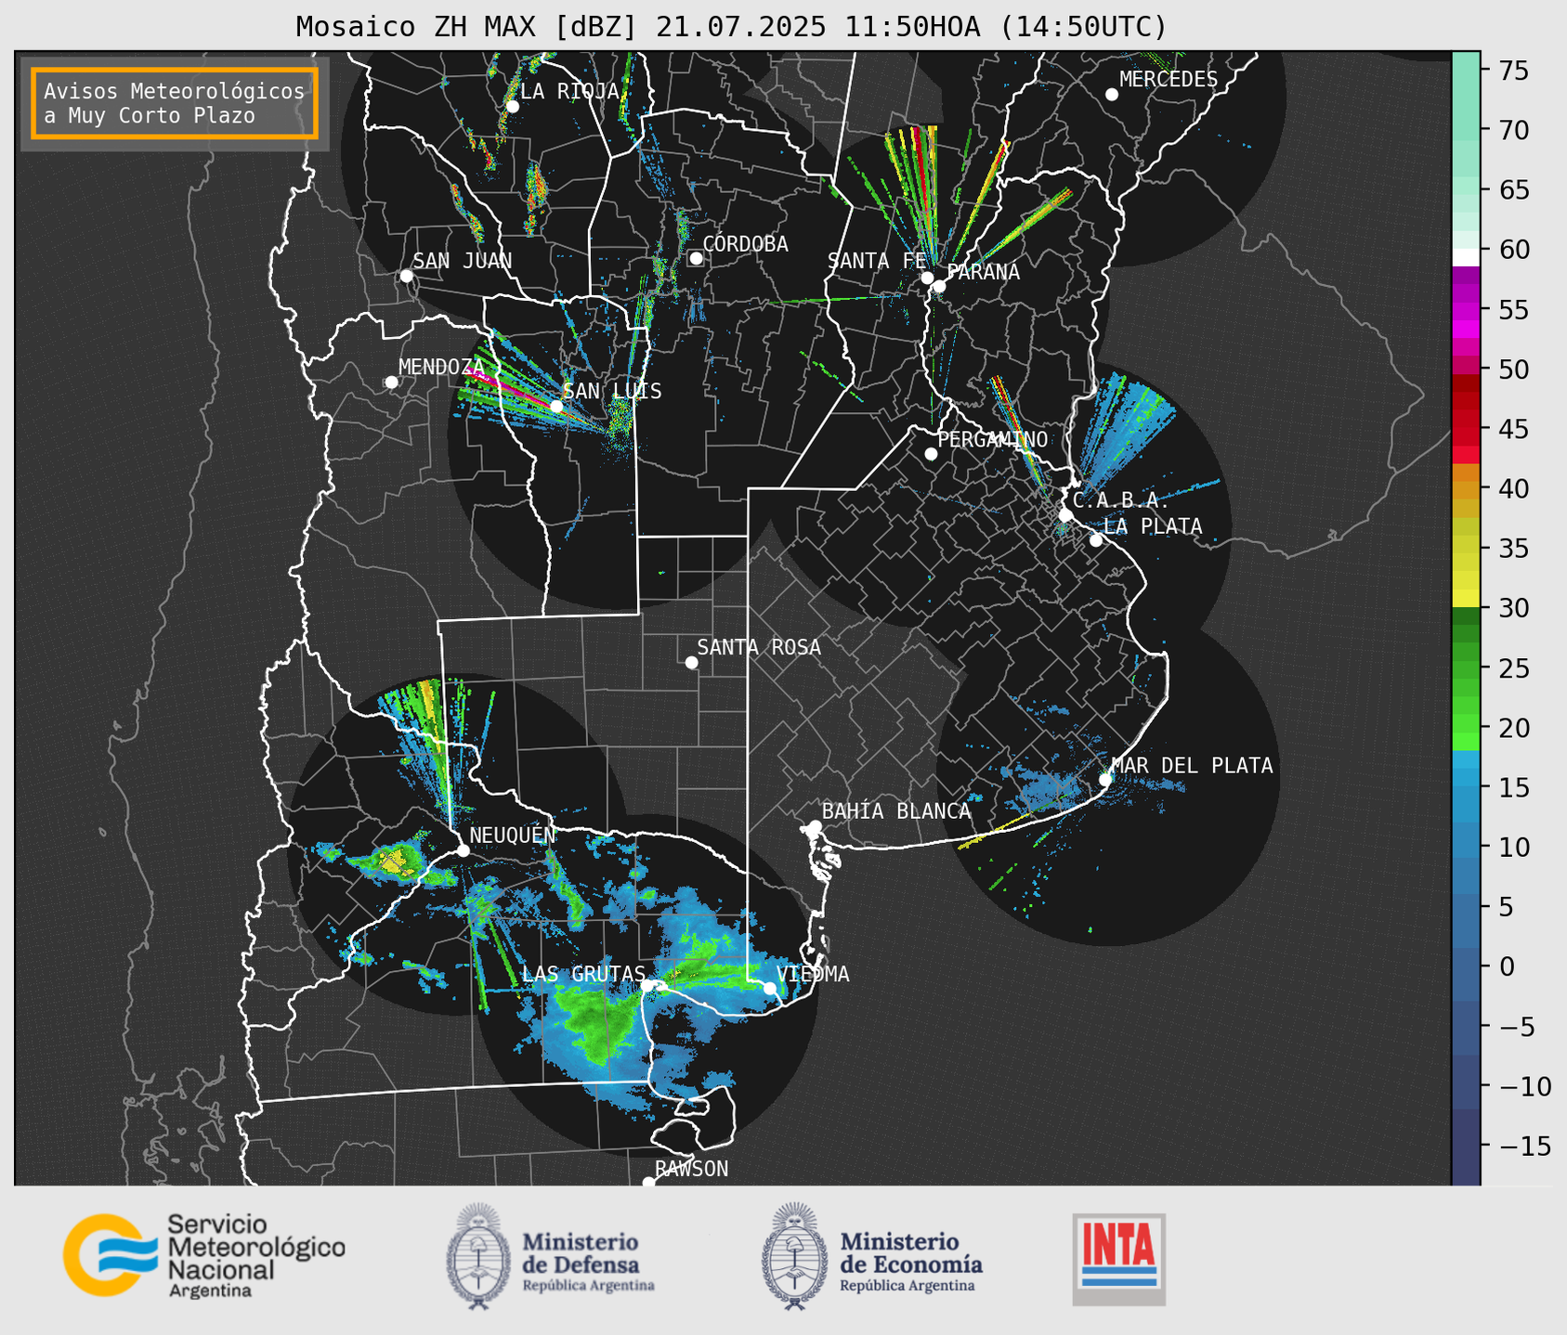This screenshot has height=1335, width=1567.
Task: Click the 0 label on the colorbar
Action: coord(1506,966)
